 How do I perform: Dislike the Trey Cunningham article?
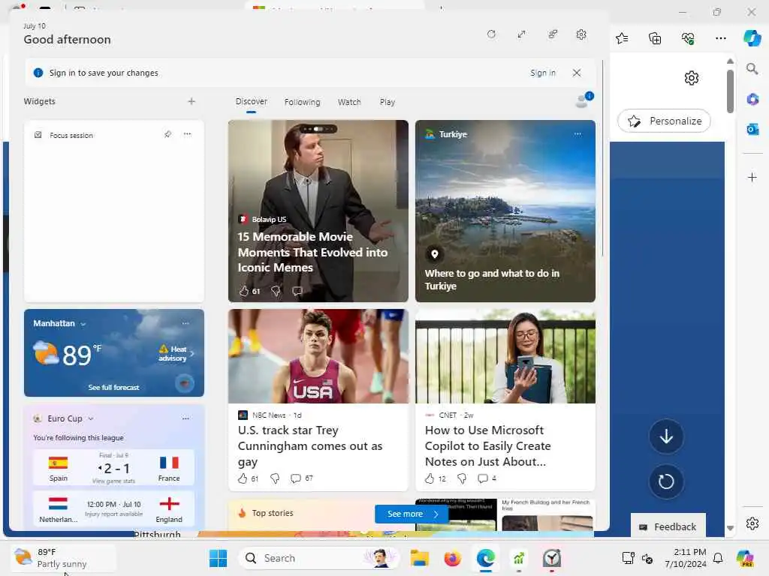click(275, 478)
